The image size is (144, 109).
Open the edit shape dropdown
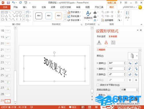click(x=28, y=12)
